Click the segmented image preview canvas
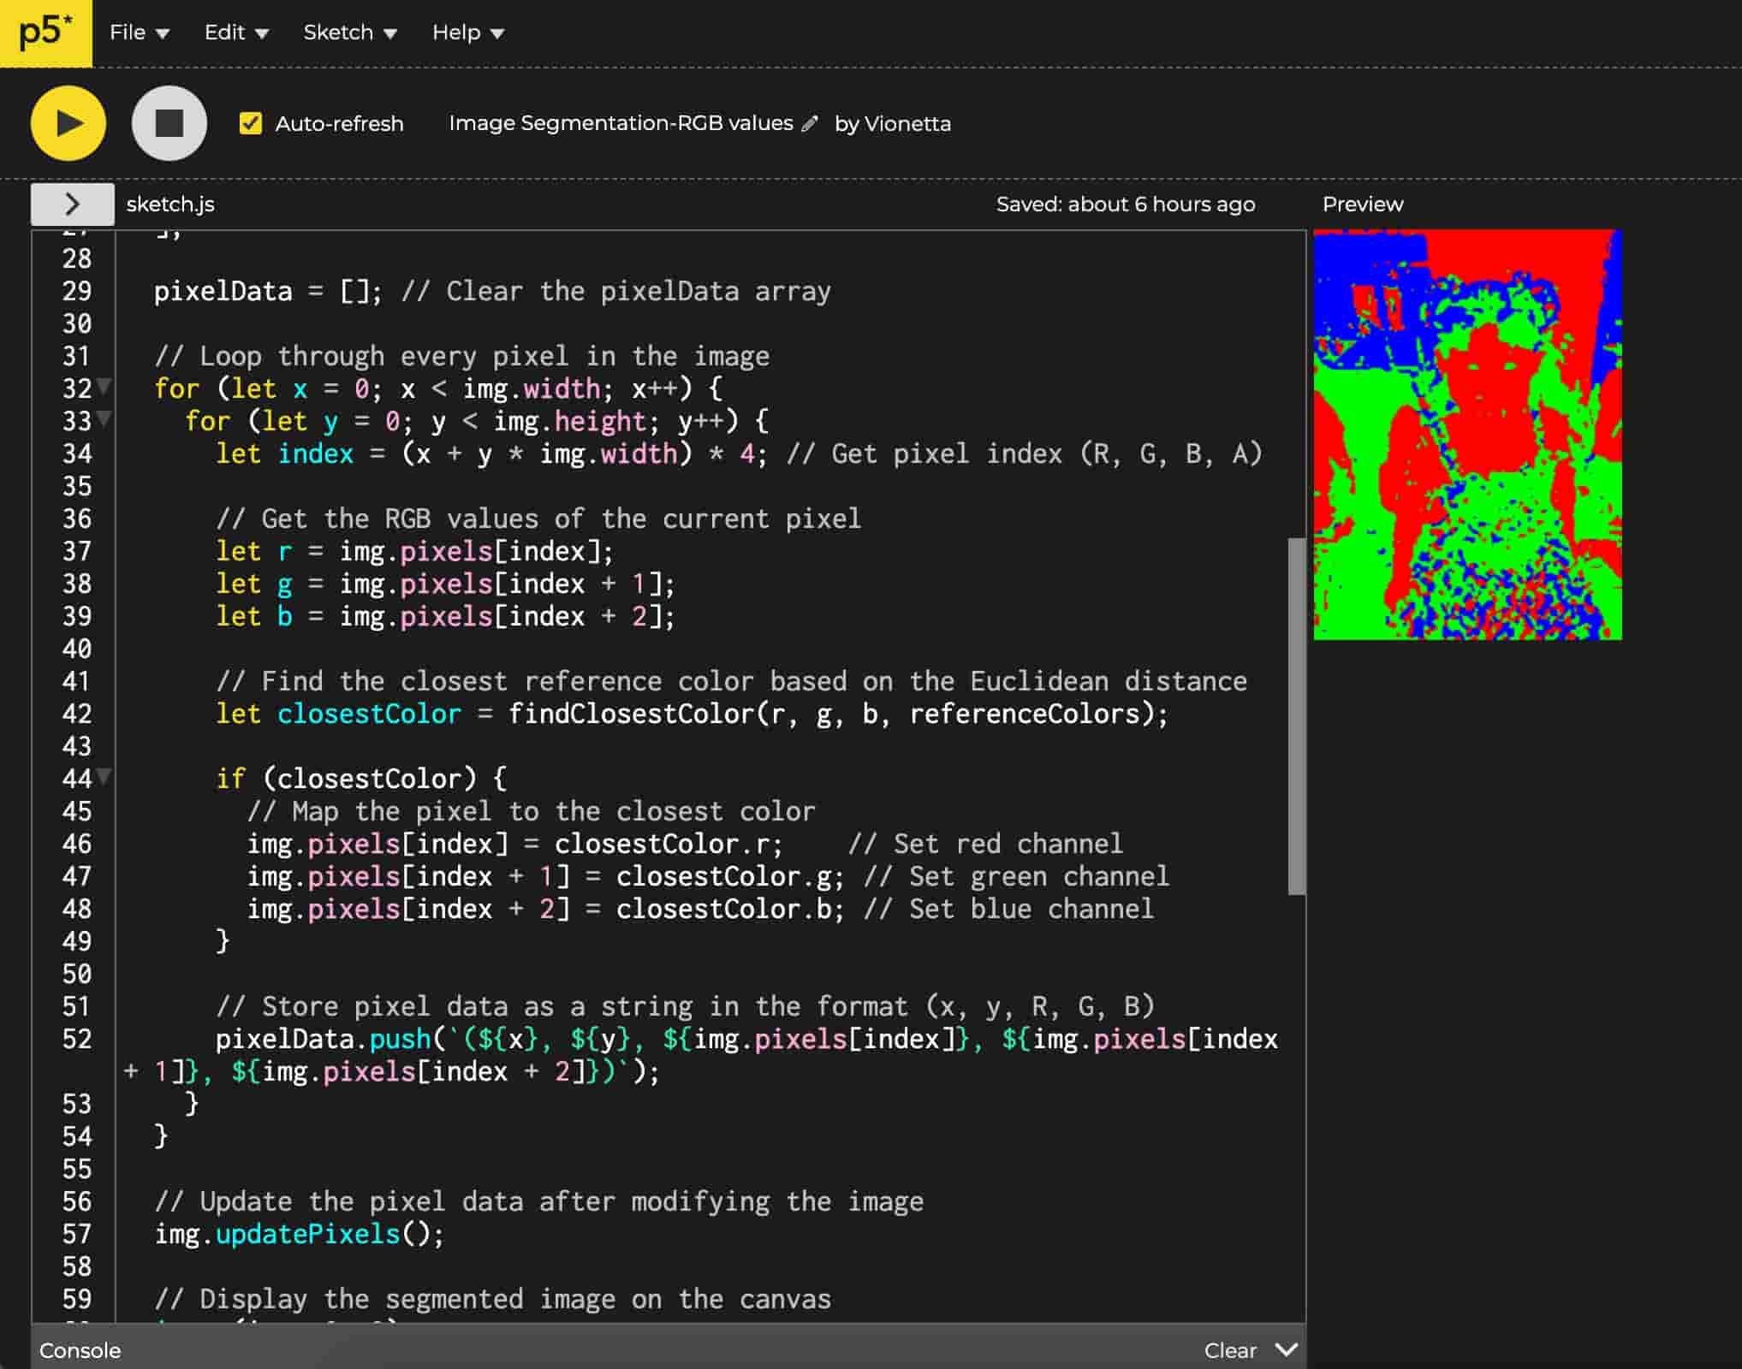 [x=1467, y=435]
